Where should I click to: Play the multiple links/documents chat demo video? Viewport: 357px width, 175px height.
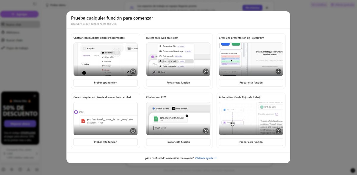(133, 71)
